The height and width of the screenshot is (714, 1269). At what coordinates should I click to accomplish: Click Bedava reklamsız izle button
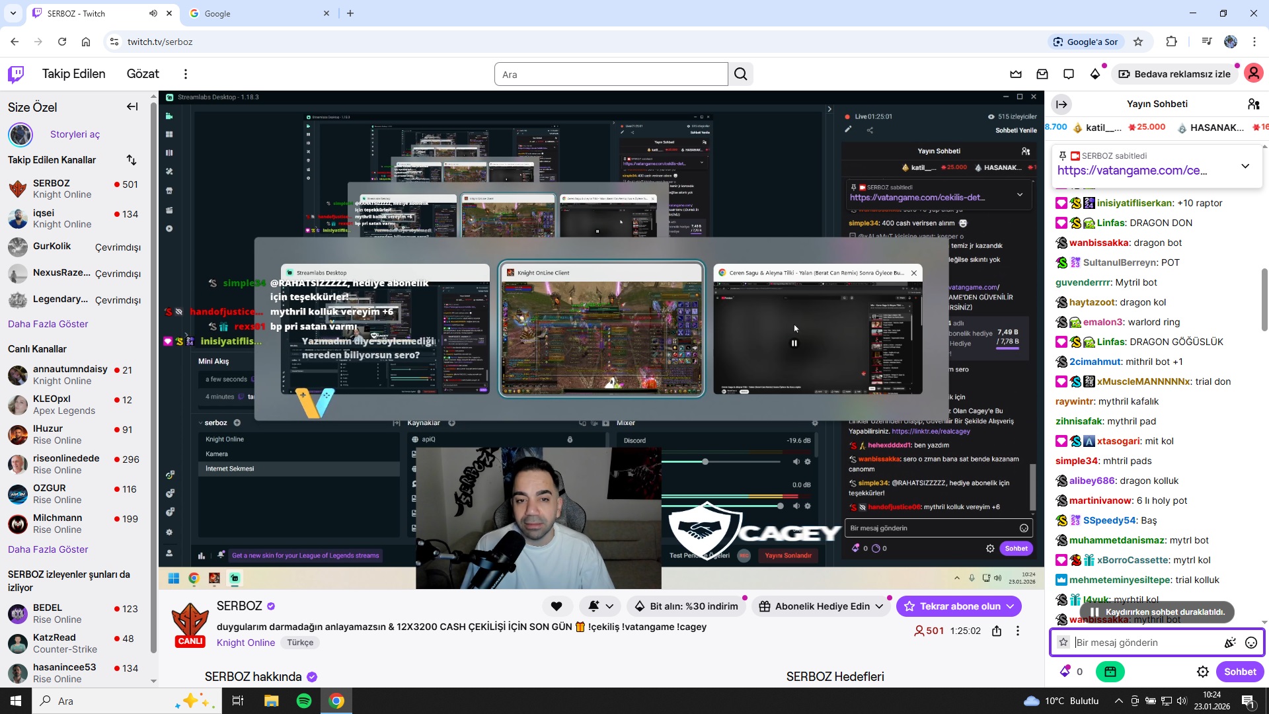coord(1174,74)
